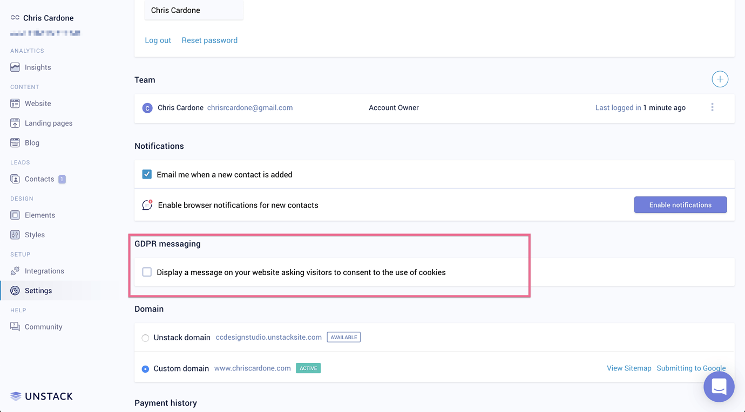Click the Chris Cardone name input field
The image size is (745, 412).
193,10
